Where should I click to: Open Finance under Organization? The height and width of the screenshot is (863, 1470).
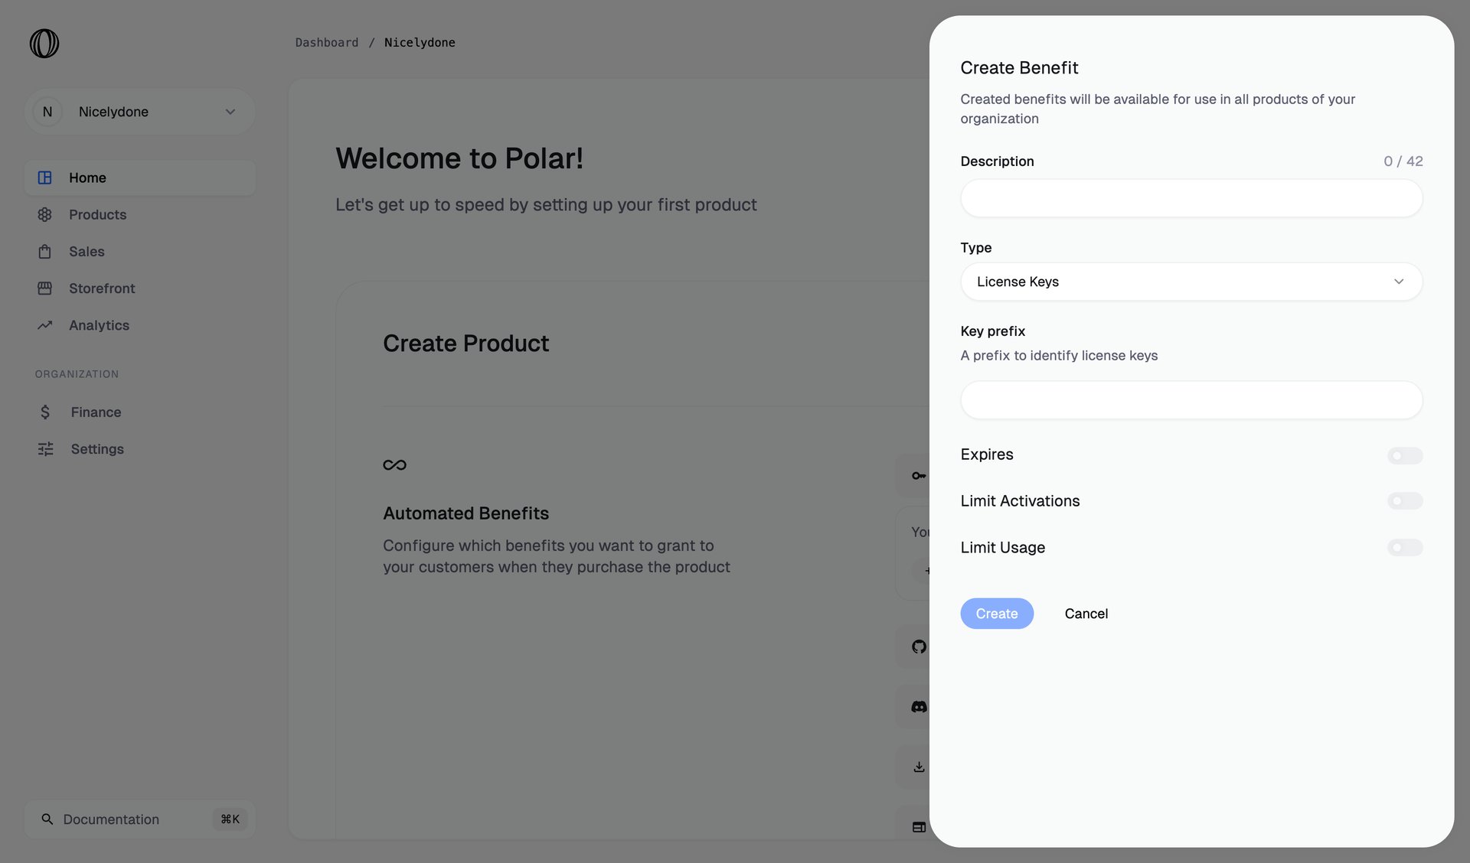[x=95, y=412]
